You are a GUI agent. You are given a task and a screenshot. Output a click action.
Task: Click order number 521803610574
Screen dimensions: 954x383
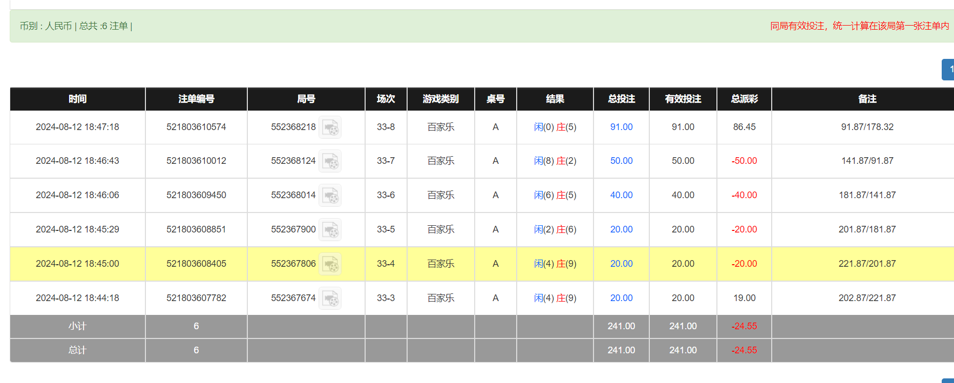196,127
